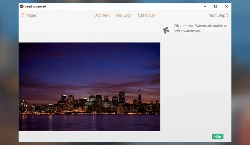Click the back chevron beside Images

pos(22,15)
